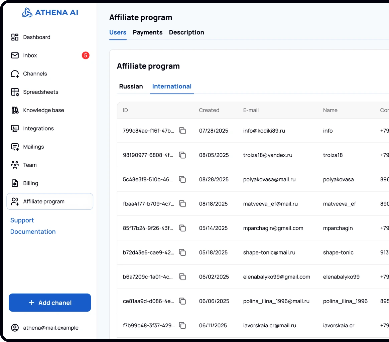
Task: Switch to the Payments tab
Action: click(x=147, y=32)
